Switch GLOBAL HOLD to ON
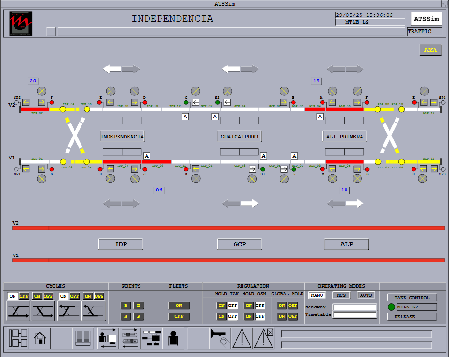This screenshot has width=449, height=357. tap(282, 305)
